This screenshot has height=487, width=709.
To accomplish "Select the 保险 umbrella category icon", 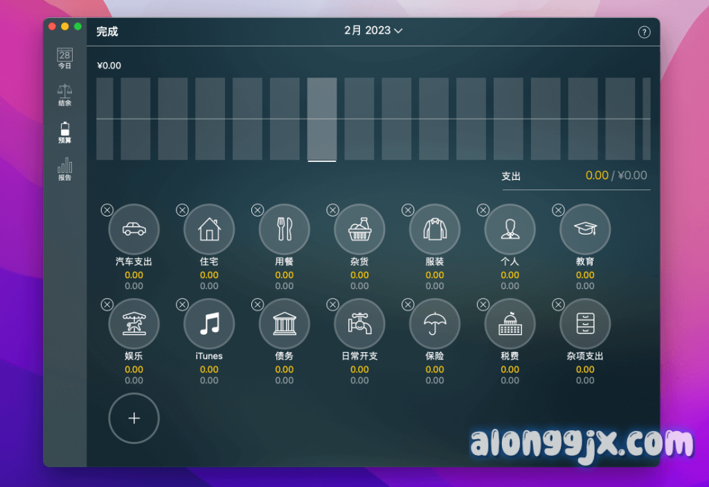I will [x=435, y=324].
